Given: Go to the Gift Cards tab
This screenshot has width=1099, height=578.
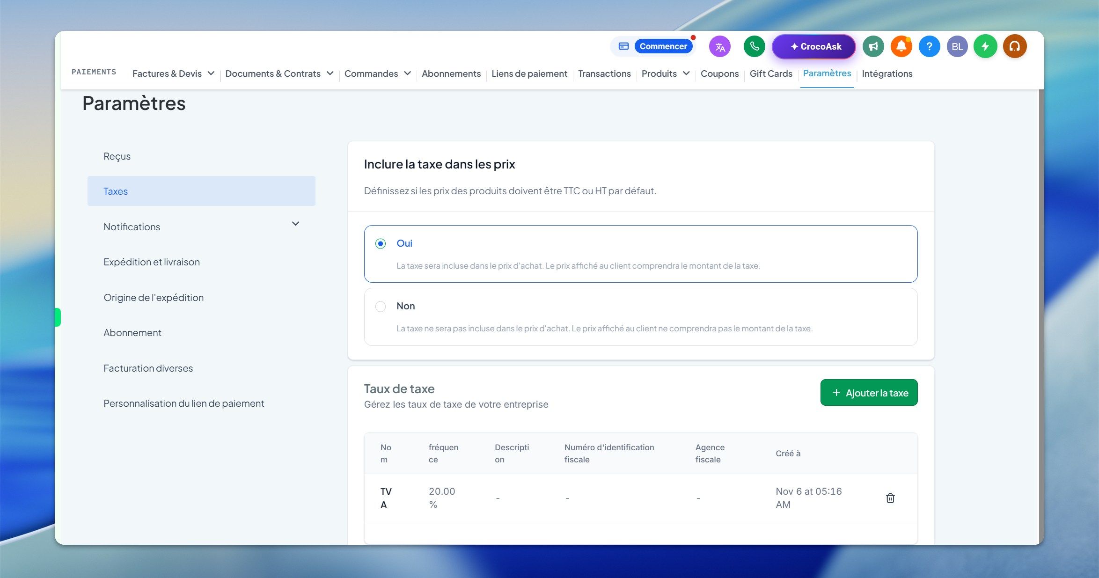Looking at the screenshot, I should [x=771, y=73].
